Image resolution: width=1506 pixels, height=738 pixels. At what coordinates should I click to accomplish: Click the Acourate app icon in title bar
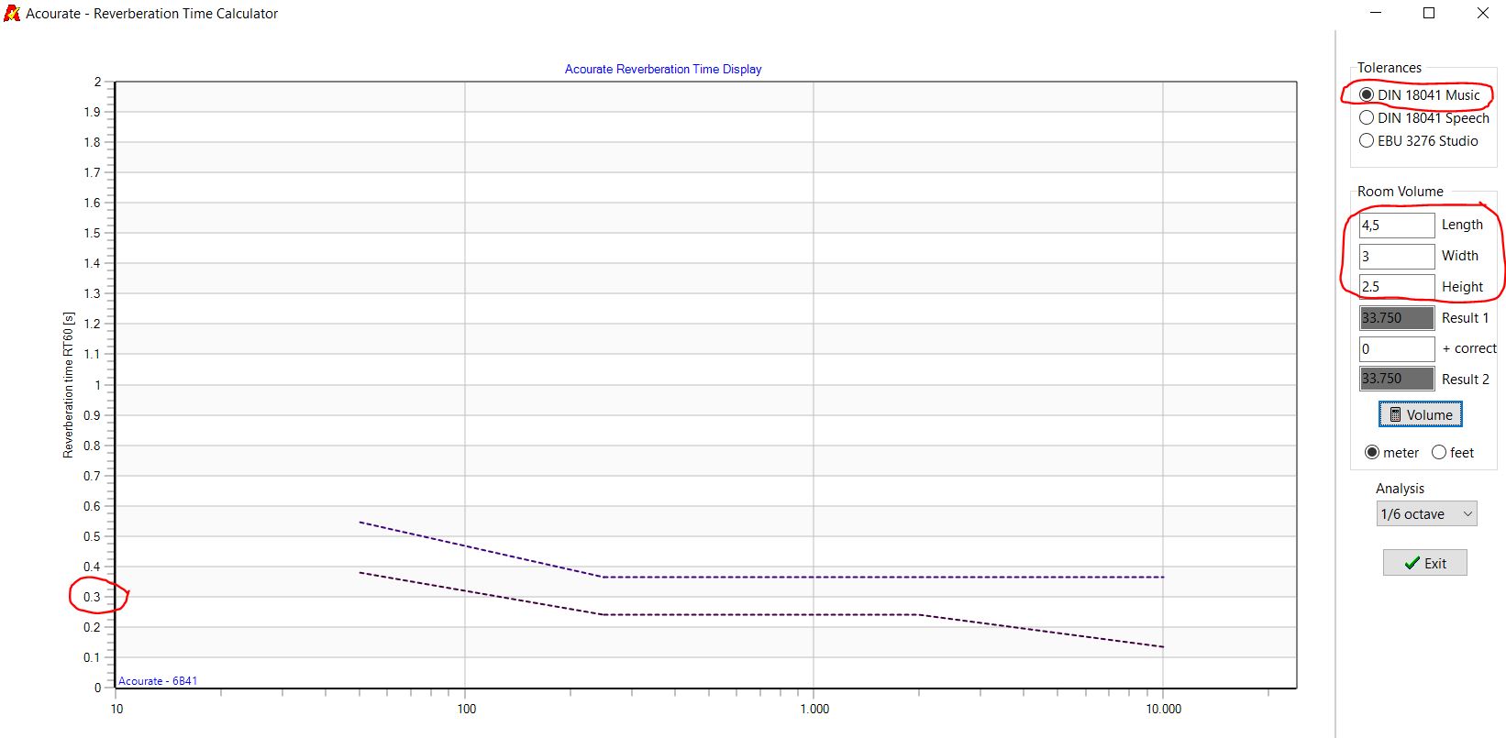pos(12,13)
